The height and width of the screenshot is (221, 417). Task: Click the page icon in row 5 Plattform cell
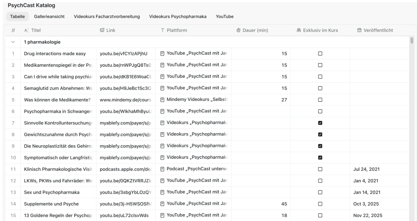coord(162,100)
